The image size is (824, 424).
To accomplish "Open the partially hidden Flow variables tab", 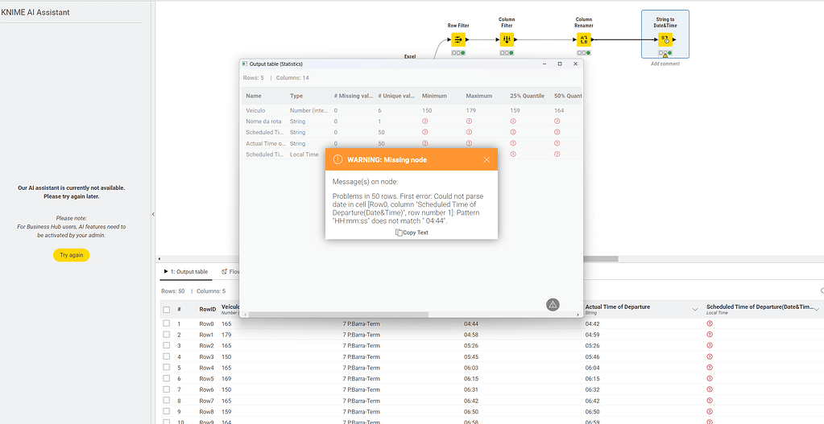I will click(230, 272).
